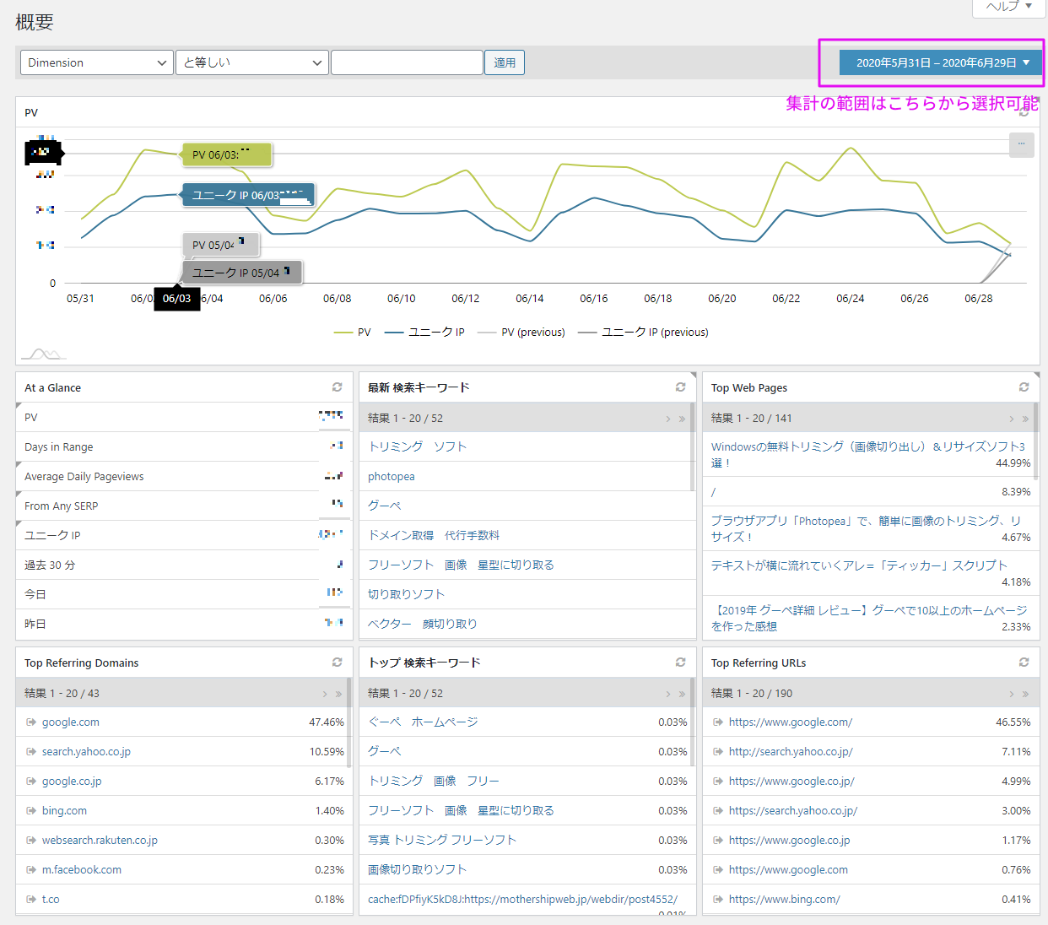Image resolution: width=1048 pixels, height=925 pixels.
Task: Toggle ユニーク IP series in chart legend
Action: point(424,333)
